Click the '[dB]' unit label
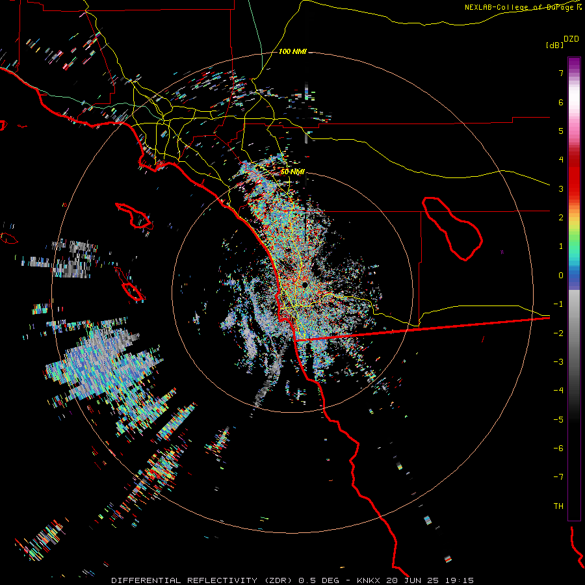The image size is (585, 585). click(554, 45)
